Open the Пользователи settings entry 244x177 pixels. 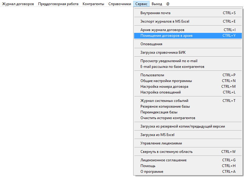coord(152,75)
